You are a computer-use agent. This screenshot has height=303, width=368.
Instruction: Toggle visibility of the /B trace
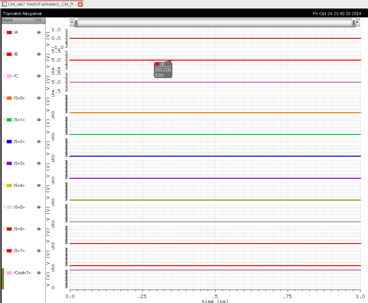coord(39,54)
